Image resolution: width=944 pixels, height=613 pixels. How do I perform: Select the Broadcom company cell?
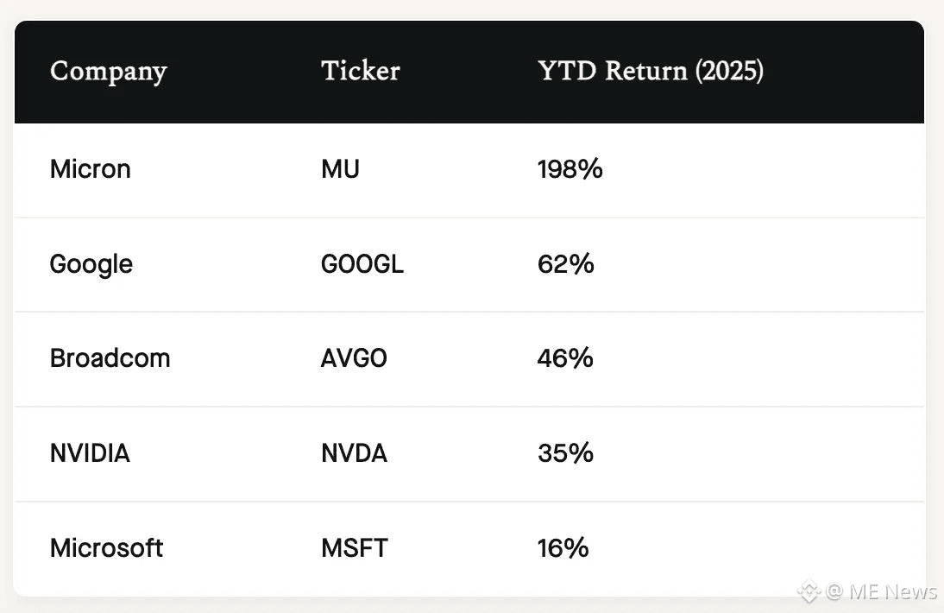(x=110, y=358)
